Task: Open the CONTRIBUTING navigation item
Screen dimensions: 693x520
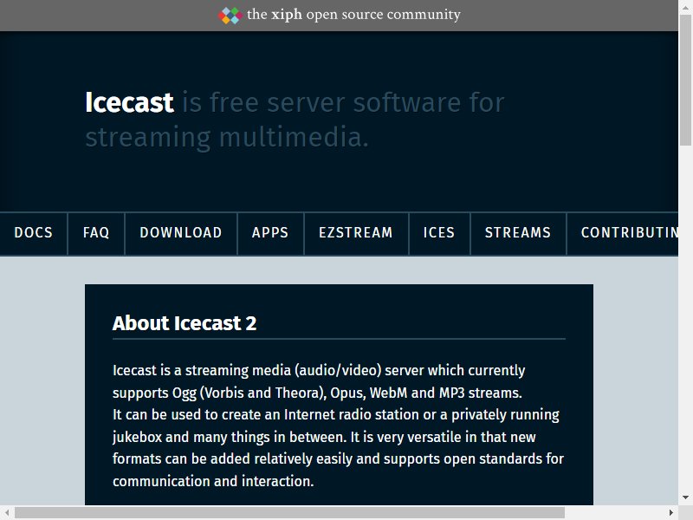Action: tap(623, 233)
